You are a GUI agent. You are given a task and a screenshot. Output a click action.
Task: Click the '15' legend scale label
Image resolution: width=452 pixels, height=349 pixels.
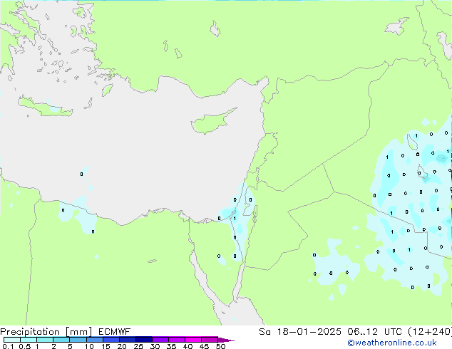pos(106,346)
